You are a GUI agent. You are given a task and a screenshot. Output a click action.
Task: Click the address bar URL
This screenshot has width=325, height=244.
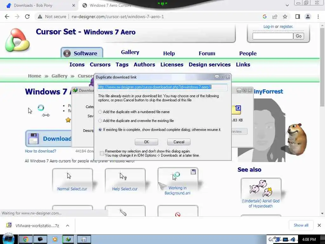(118, 17)
